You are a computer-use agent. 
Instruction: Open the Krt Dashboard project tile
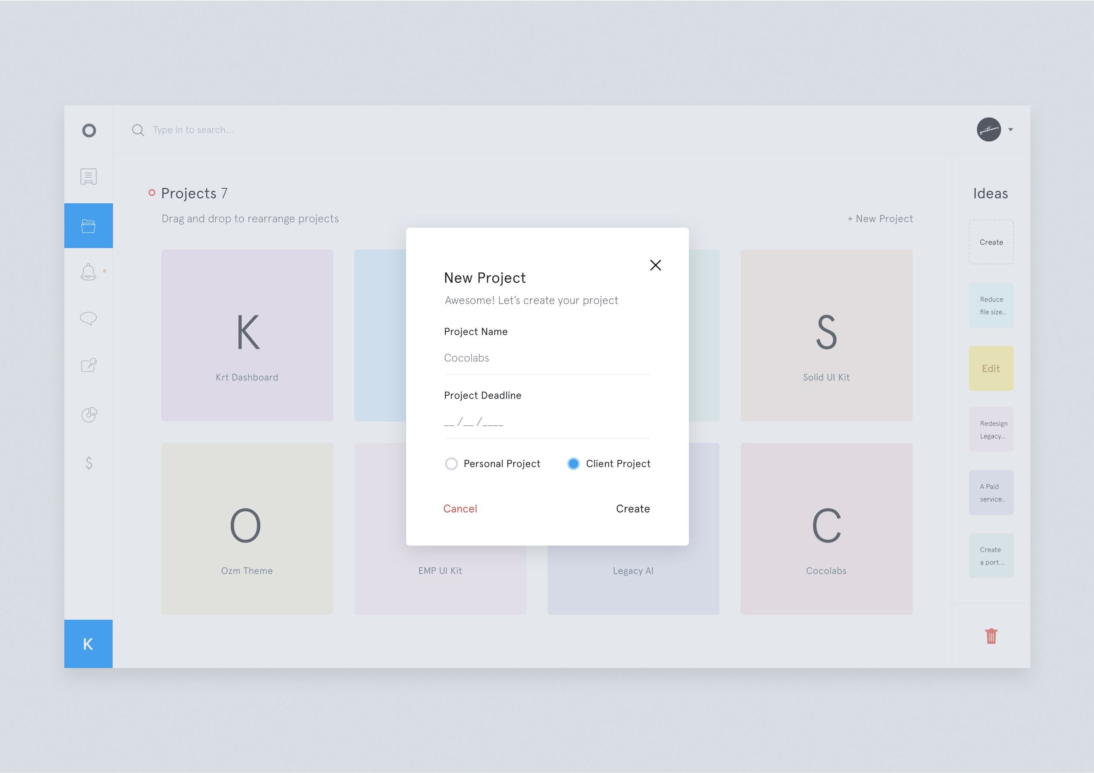click(247, 335)
